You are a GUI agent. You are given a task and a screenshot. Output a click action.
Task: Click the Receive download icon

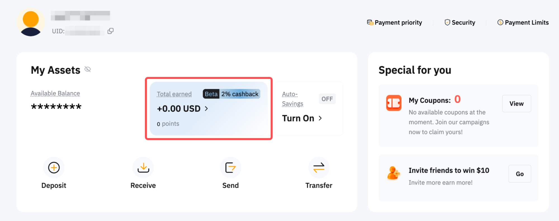[143, 168]
